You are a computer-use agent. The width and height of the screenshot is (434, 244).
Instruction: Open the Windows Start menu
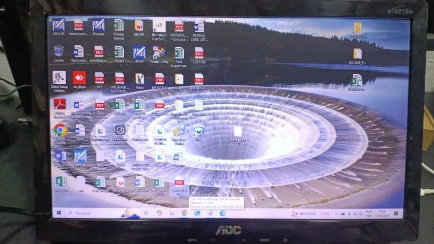click(x=59, y=213)
